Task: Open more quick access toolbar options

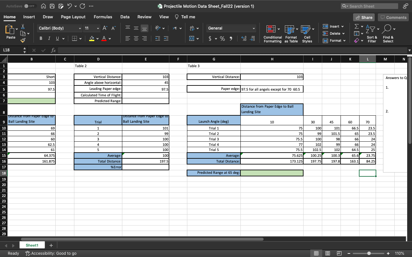Action: [91, 6]
